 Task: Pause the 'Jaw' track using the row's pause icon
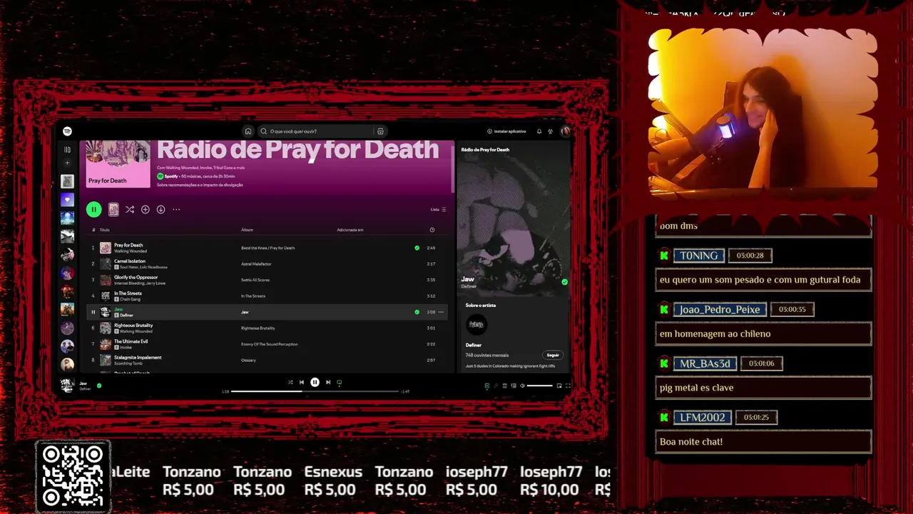tap(93, 312)
